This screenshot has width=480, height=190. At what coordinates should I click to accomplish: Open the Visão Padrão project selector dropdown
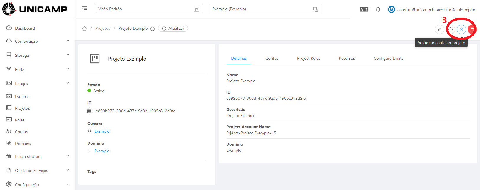click(148, 9)
